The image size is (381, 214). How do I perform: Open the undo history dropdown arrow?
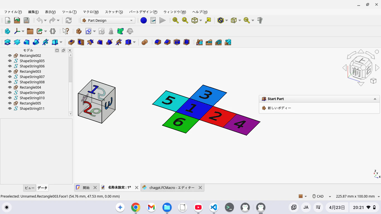tap(46, 20)
